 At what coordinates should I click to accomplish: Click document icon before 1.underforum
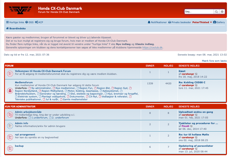[30, 118]
